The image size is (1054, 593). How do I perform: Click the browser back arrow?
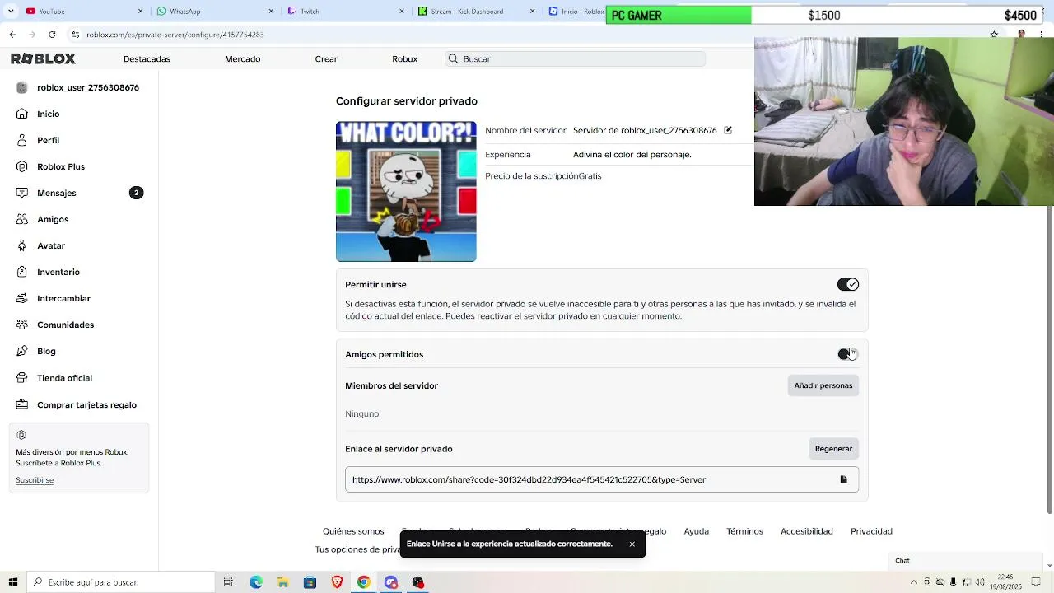(12, 35)
